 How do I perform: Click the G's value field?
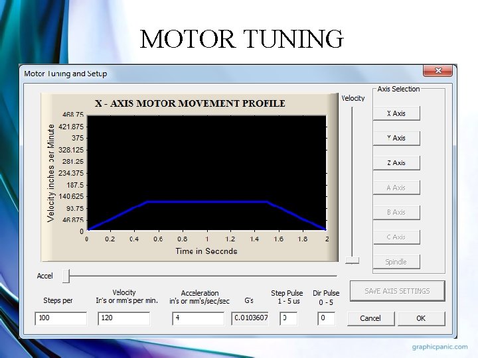tap(250, 318)
